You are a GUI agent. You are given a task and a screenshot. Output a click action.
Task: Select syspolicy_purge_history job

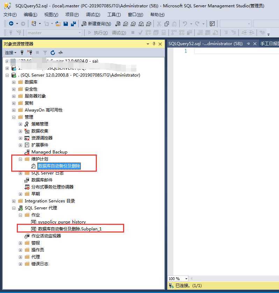tap(62, 222)
